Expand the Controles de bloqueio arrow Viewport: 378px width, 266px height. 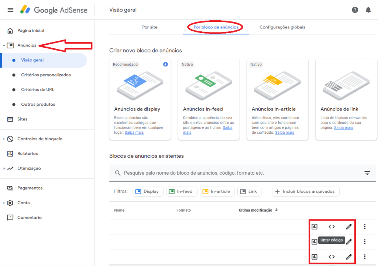point(4,139)
